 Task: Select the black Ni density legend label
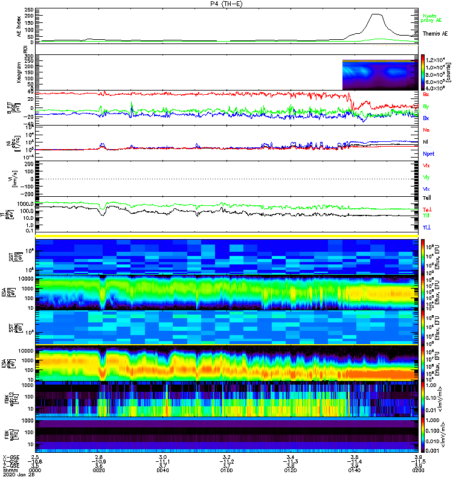click(x=425, y=142)
